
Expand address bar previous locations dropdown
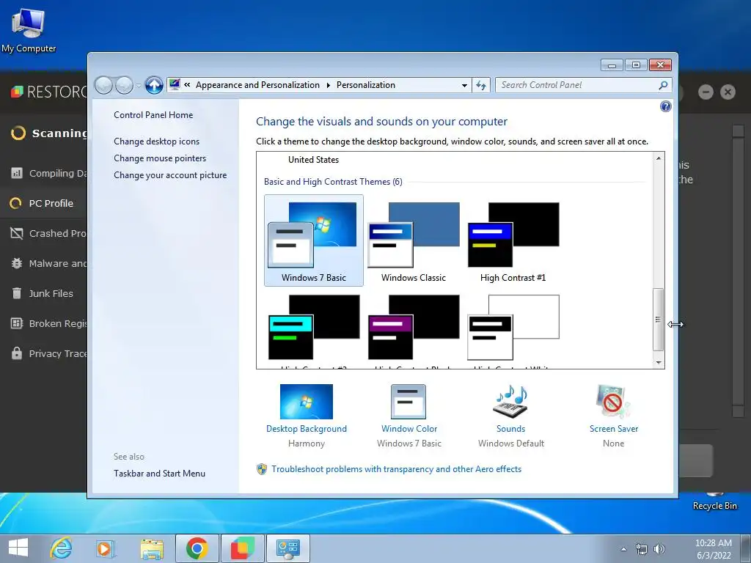coord(464,85)
